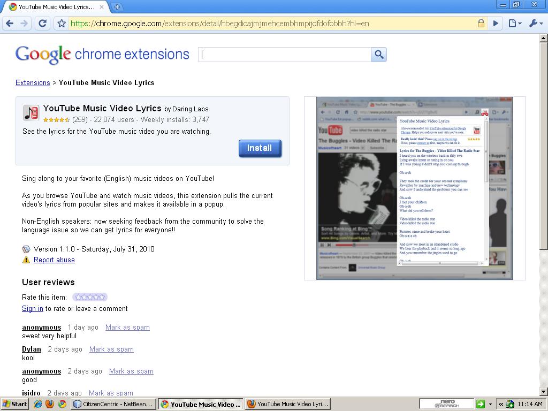The width and height of the screenshot is (548, 411).
Task: Install the YouTube Music Video Lyrics extension
Action: tap(260, 148)
